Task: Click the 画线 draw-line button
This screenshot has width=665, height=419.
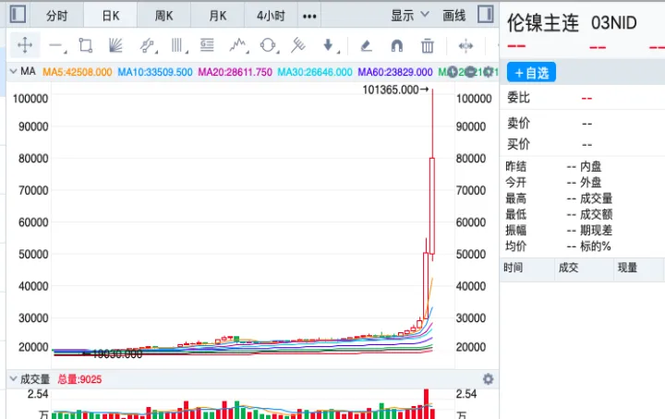Action: (x=453, y=16)
